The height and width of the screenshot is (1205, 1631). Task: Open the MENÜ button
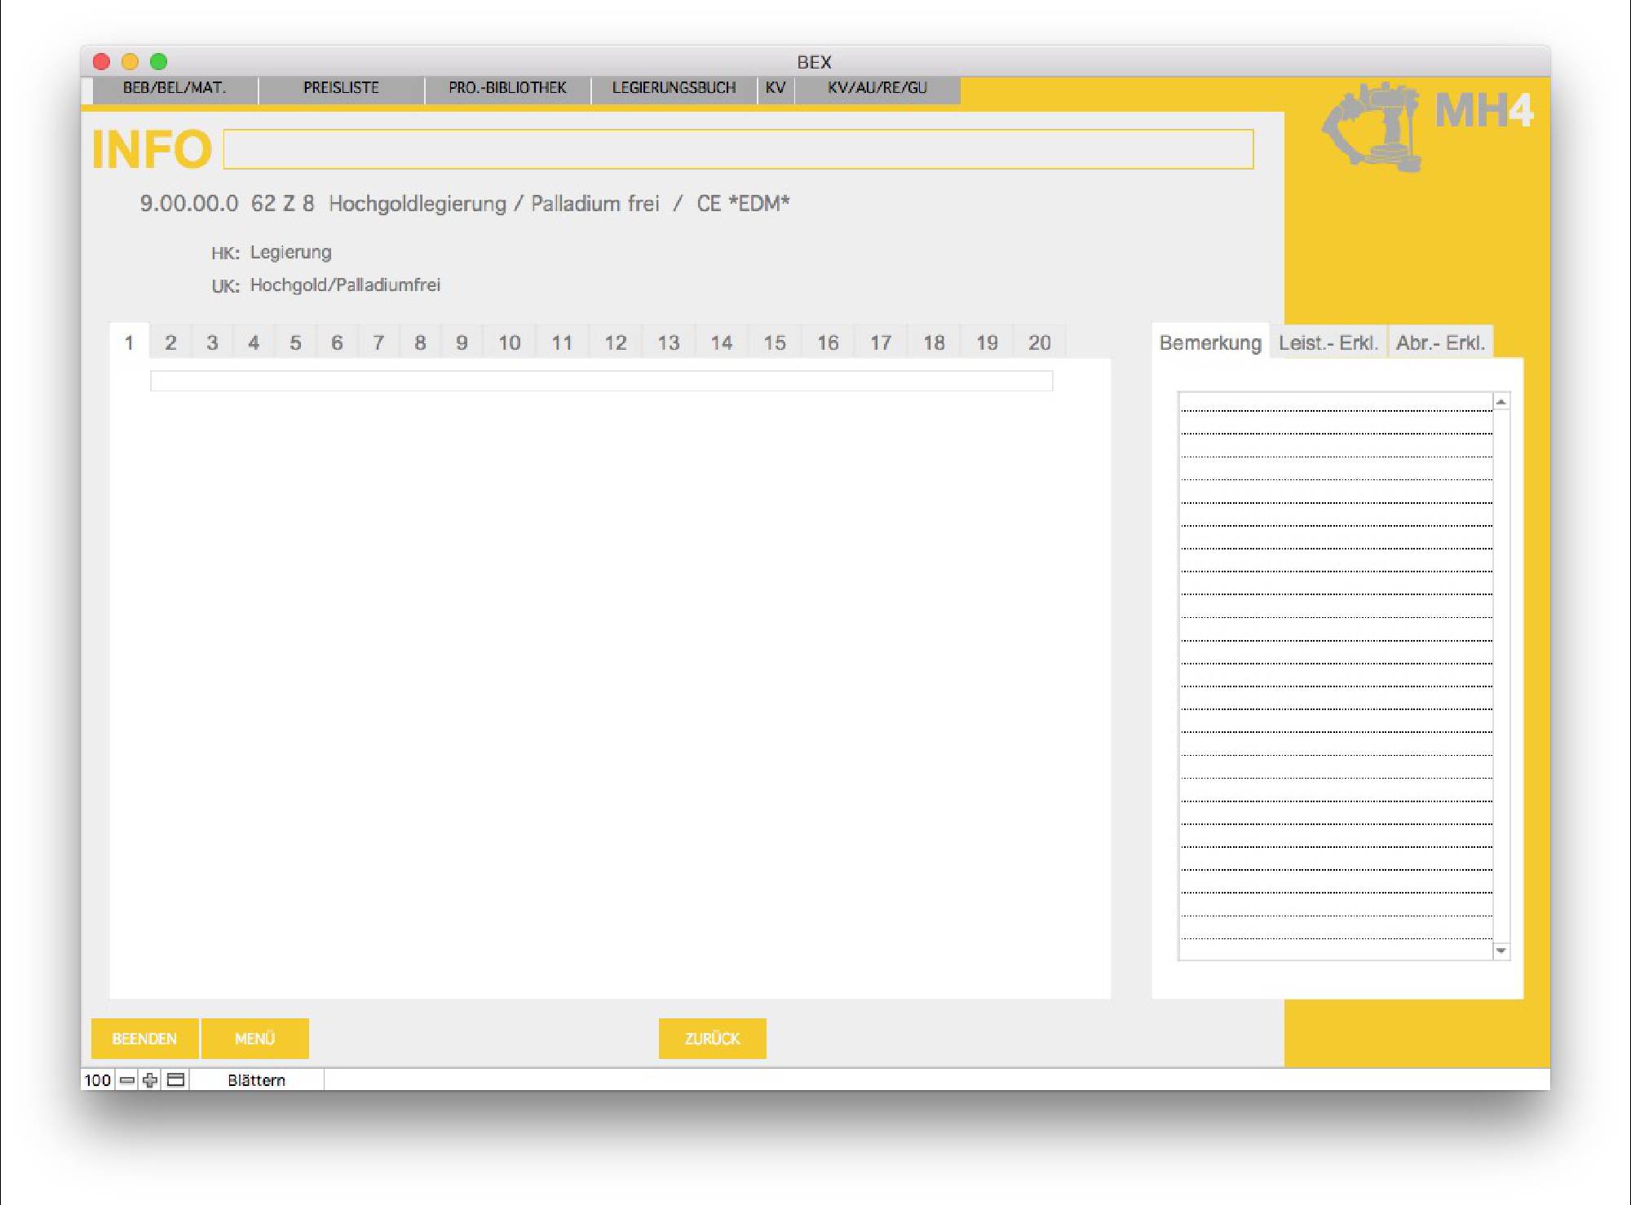[x=254, y=1039]
